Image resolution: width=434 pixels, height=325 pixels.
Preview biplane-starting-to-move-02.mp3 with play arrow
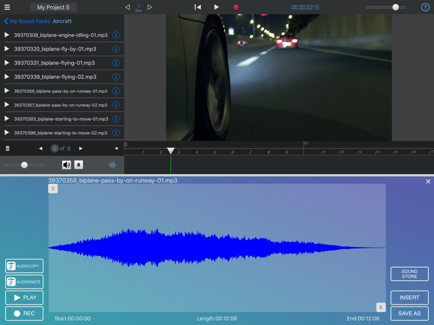(x=7, y=132)
